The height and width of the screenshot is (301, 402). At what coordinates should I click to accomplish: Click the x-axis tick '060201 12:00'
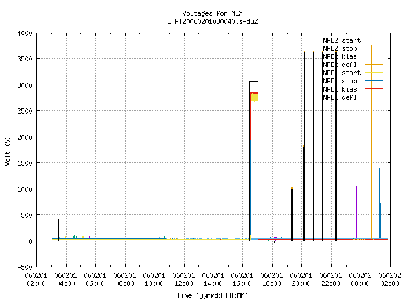click(x=183, y=280)
